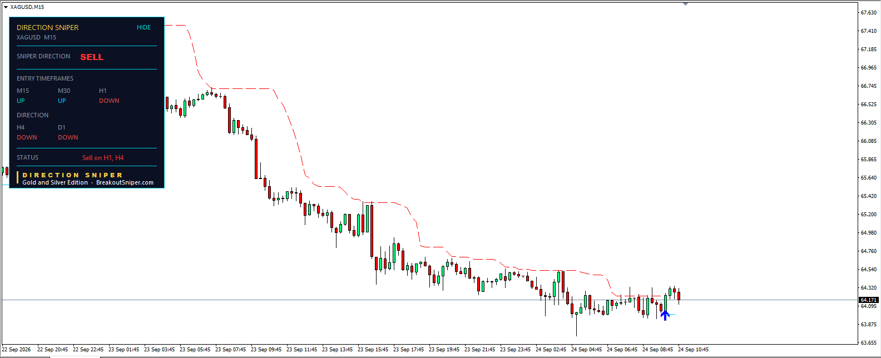881x358 pixels.
Task: Click HIDE on Direction Sniper panel
Action: tap(143, 27)
